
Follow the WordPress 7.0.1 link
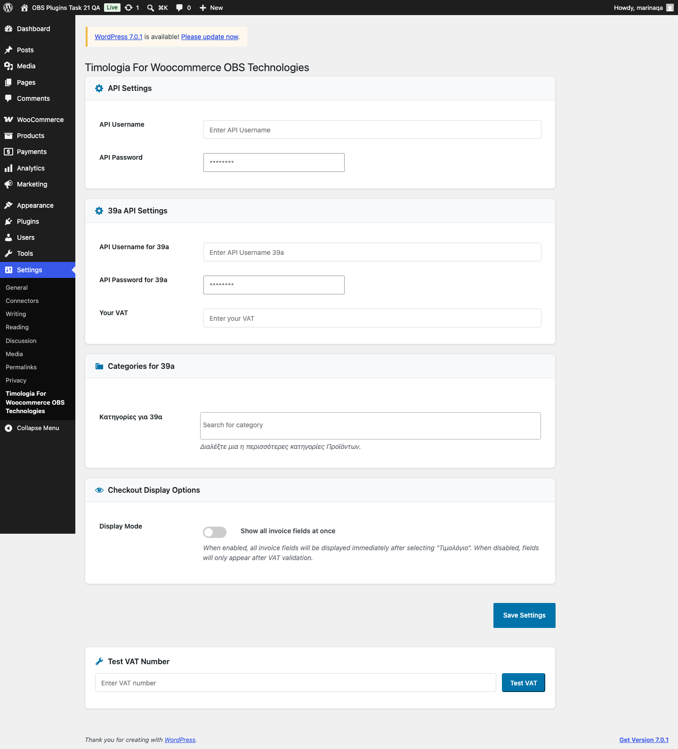(x=119, y=37)
